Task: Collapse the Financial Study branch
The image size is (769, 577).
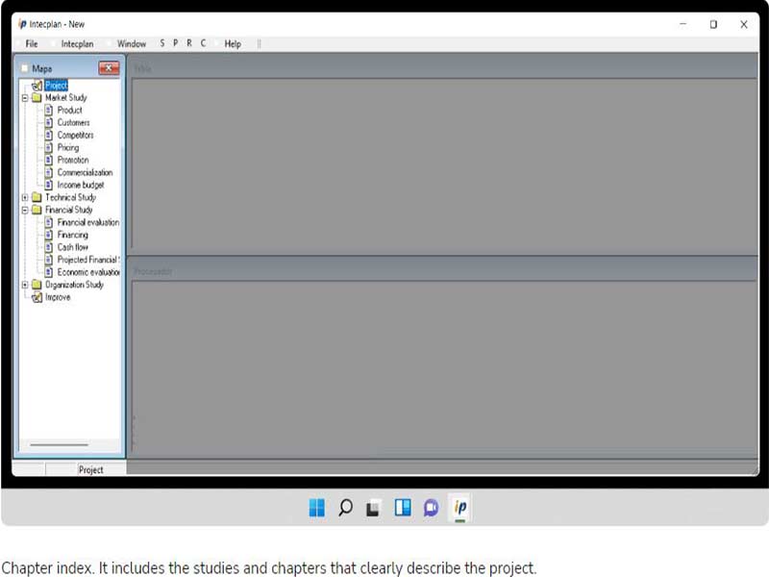Action: click(25, 210)
